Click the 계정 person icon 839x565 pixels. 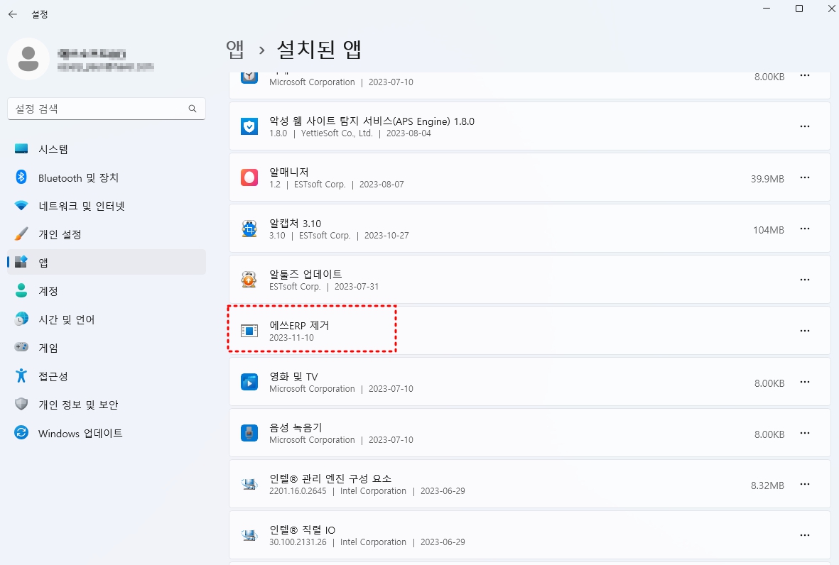click(21, 290)
